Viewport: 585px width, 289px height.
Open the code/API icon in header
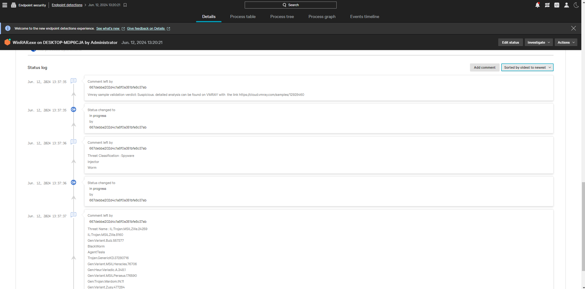point(557,5)
